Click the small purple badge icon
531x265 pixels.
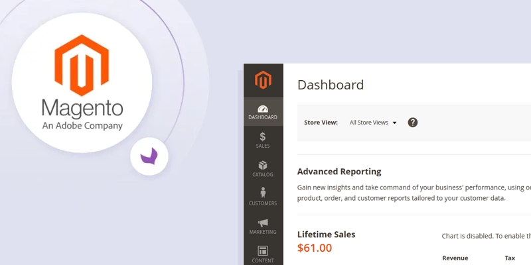point(149,156)
